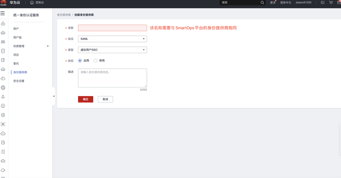Image resolution: width=341 pixels, height=178 pixels.
Task: Open 项目 in sidebar
Action: coord(16,55)
